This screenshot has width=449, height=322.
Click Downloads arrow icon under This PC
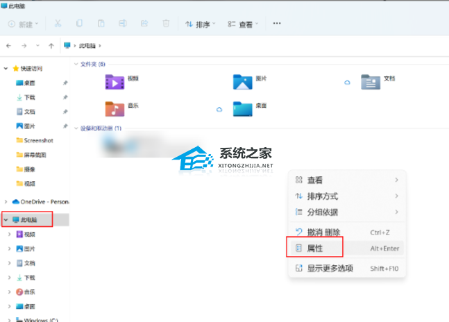tap(19, 278)
